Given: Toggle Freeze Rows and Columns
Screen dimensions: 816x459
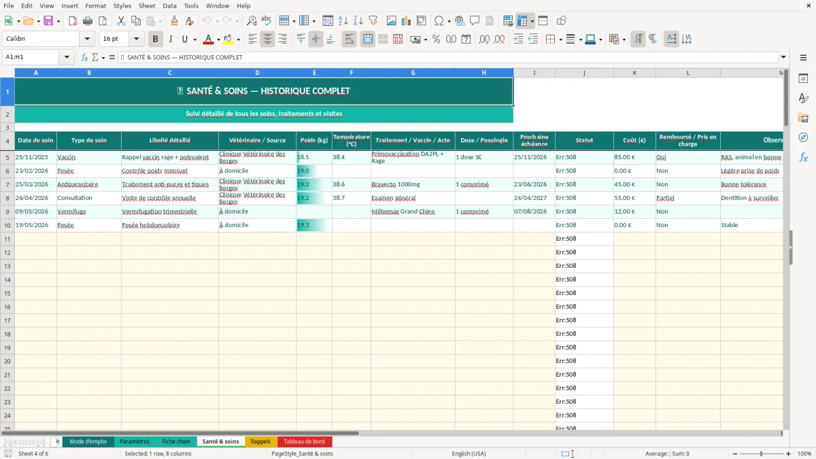Looking at the screenshot, I should tap(522, 21).
